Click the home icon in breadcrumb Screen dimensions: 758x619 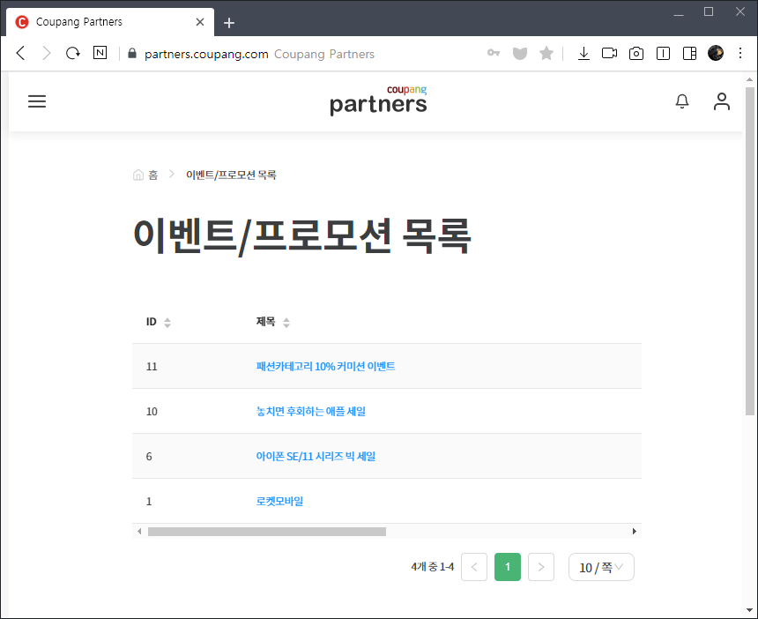coord(138,175)
